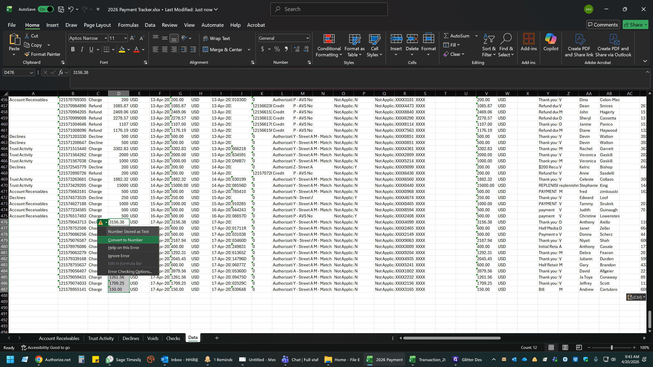Toggle AutoSave switch off
This screenshot has width=653, height=367.
click(46, 9)
